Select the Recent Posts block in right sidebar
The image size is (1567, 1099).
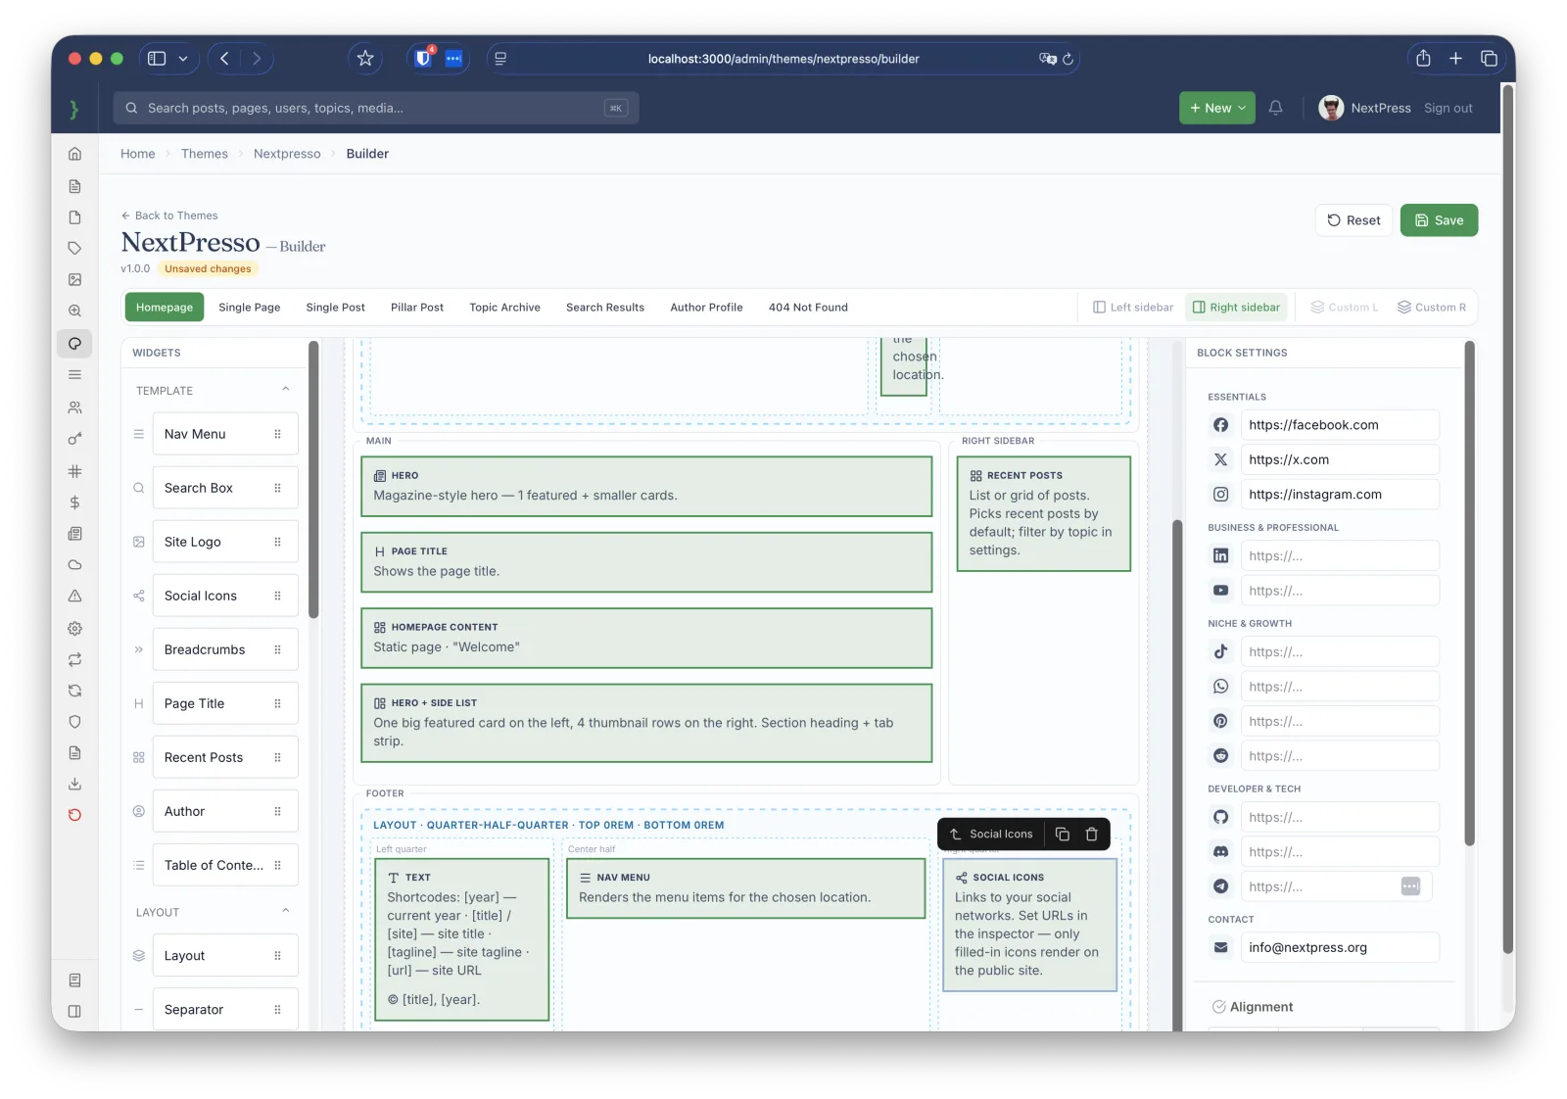1043,513
